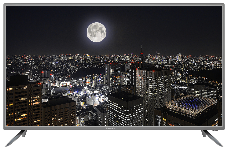Click the wide striped-floor building on the right side
Viewport: 228px width, 150px height.
point(202,91)
